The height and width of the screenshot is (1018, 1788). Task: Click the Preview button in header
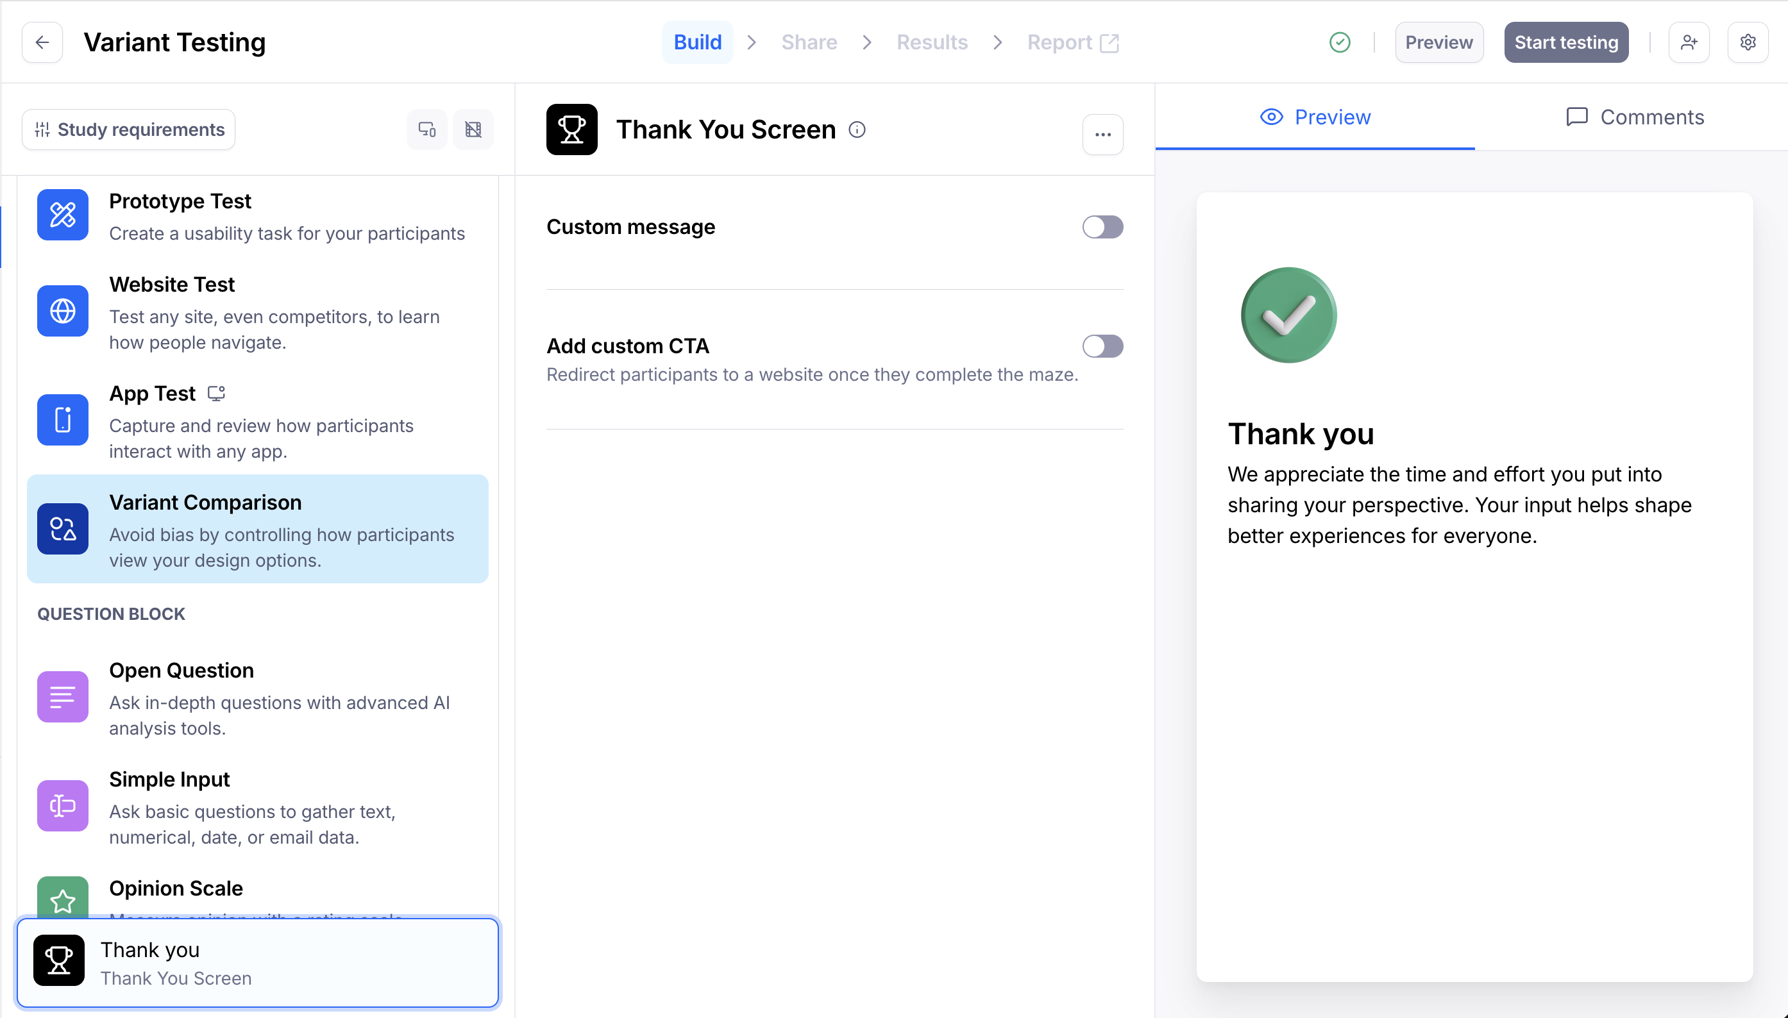1438,43
